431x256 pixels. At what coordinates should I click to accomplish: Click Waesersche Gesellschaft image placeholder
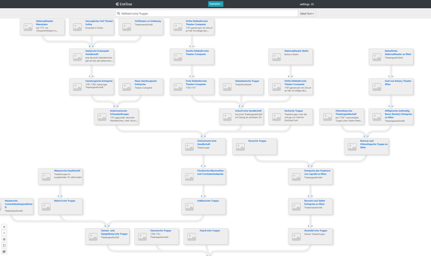(46, 177)
